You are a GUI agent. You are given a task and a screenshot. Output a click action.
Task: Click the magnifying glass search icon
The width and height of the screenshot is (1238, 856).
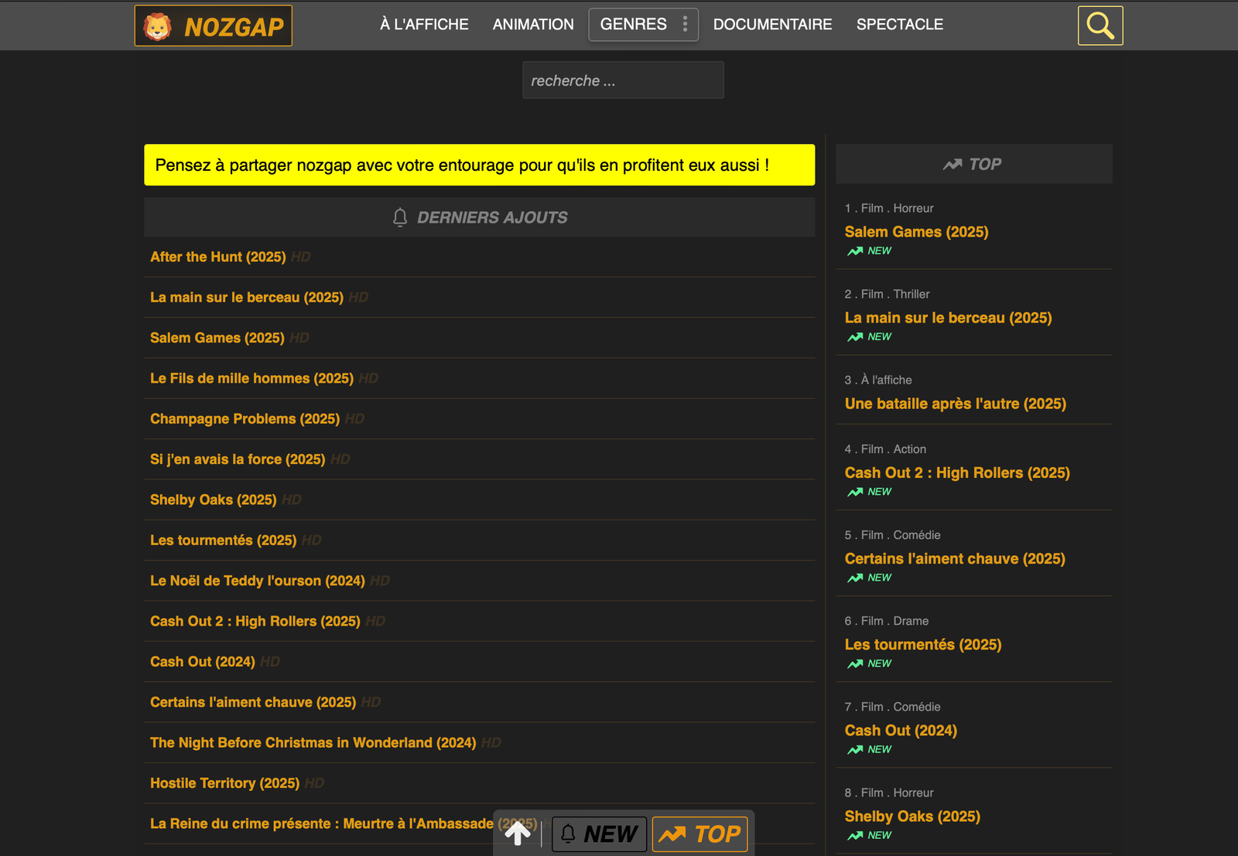tap(1099, 26)
